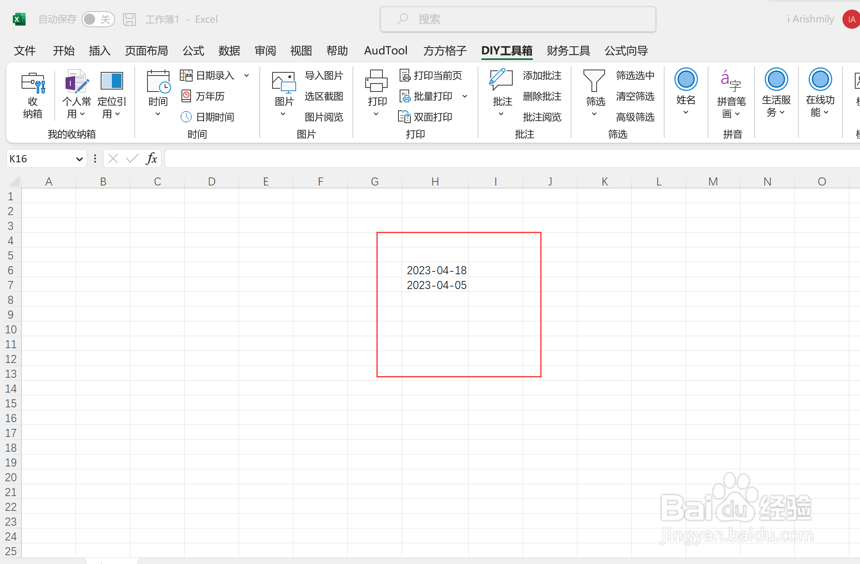
Task: Click the 姓名 circle icon
Action: (x=686, y=80)
